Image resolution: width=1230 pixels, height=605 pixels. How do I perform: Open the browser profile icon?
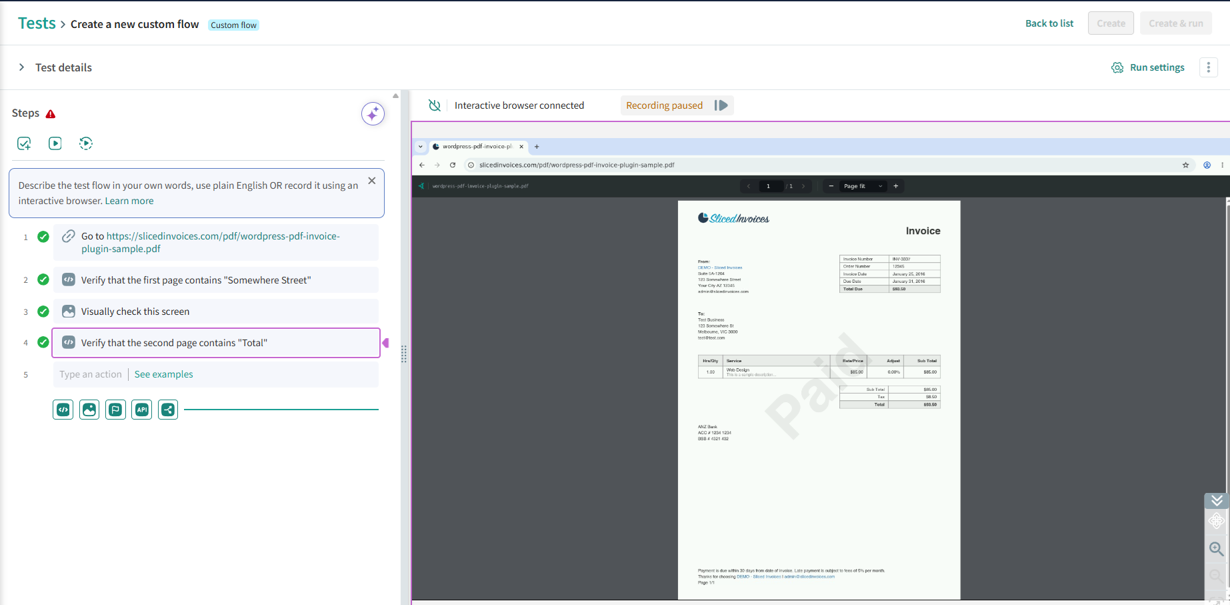(1207, 165)
